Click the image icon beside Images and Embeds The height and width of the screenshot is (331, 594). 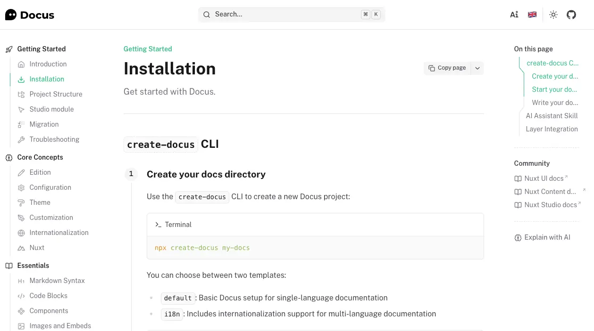21,326
